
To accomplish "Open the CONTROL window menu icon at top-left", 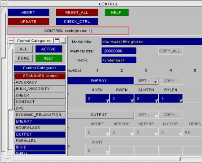I will click(x=4, y=4).
